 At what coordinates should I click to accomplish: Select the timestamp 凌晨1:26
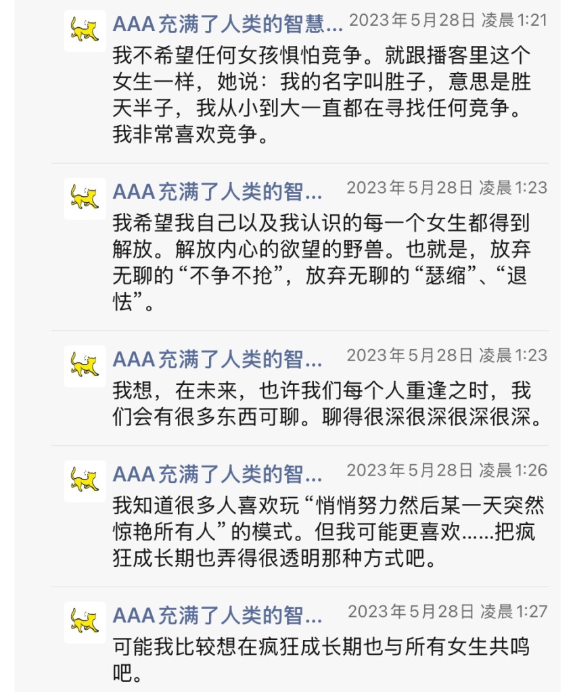pyautogui.click(x=446, y=470)
